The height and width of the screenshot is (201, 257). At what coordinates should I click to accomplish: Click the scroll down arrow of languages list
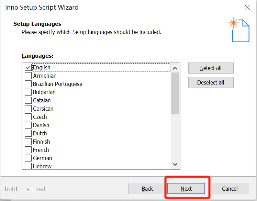(x=175, y=164)
